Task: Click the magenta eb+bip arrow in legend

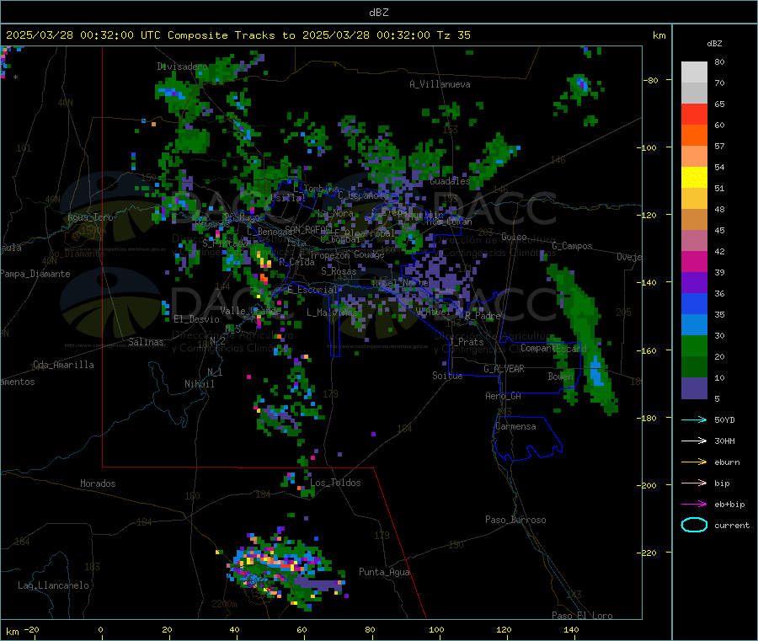Action: coord(694,505)
